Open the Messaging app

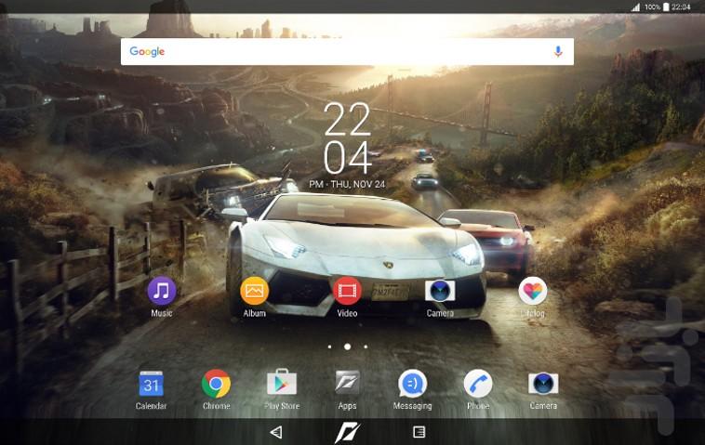click(x=412, y=384)
